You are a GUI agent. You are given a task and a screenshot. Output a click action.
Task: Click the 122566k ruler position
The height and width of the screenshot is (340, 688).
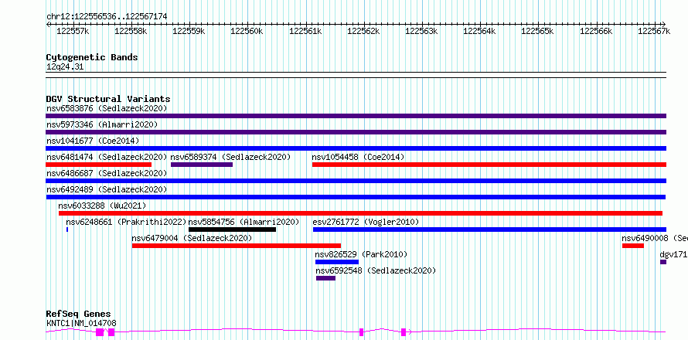tap(596, 31)
